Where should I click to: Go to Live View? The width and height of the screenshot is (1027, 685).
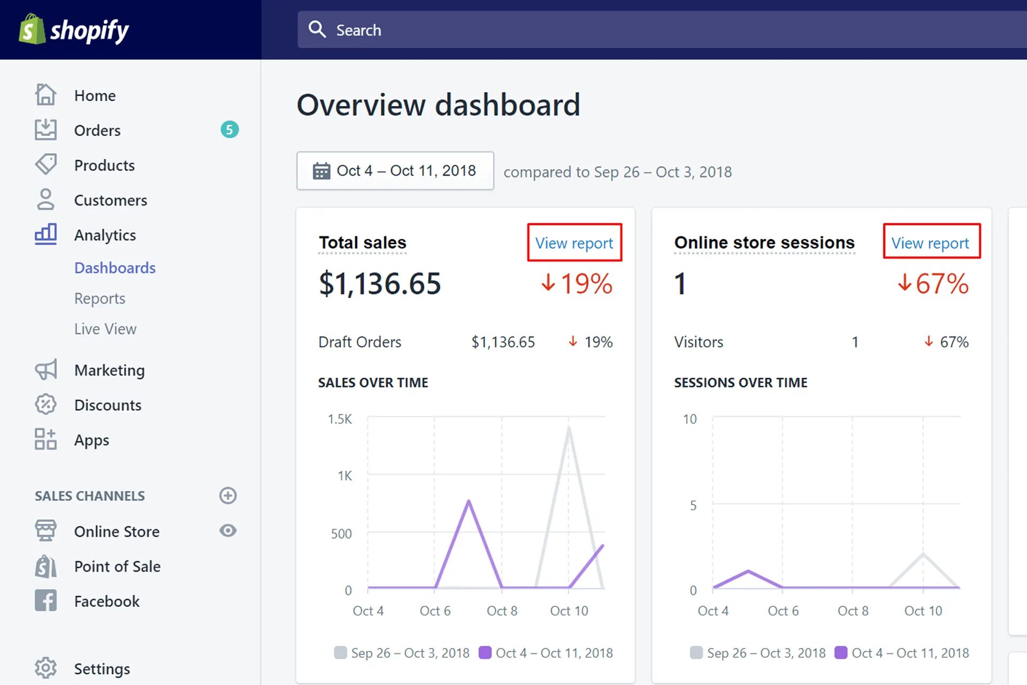coord(105,329)
